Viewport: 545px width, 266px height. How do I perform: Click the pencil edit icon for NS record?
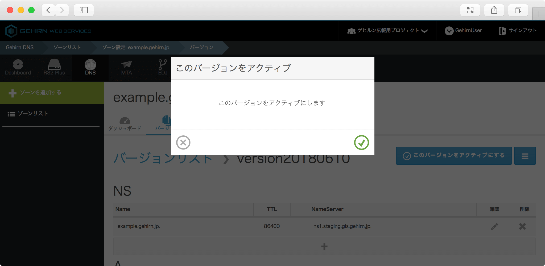494,226
